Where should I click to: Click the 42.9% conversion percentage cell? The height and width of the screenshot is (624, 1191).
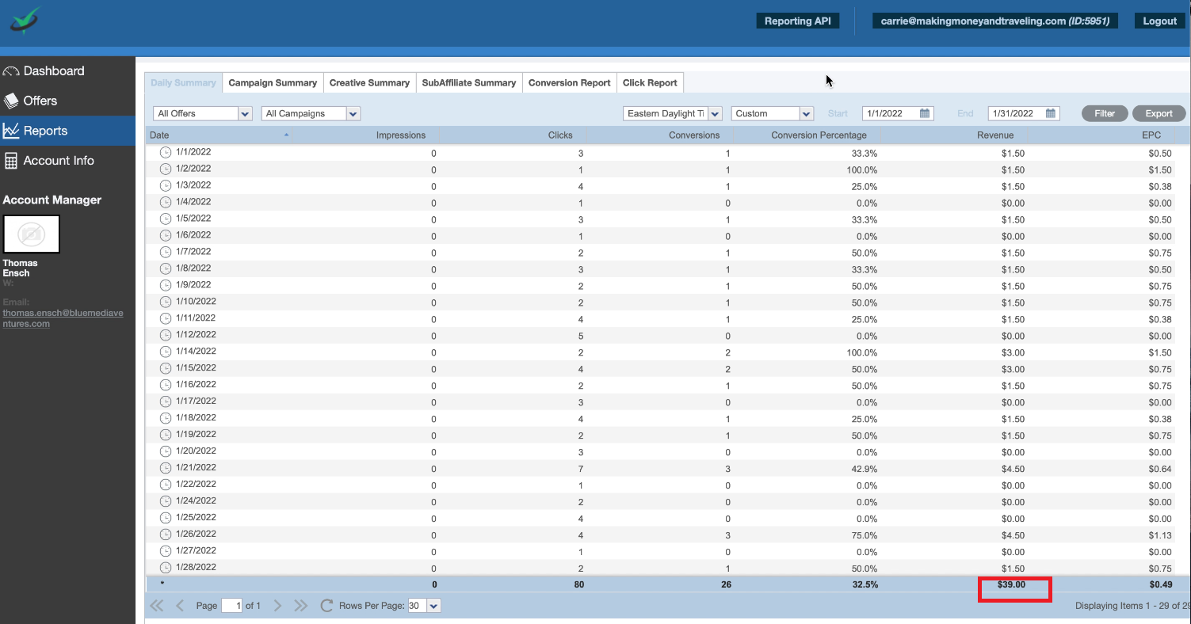click(x=864, y=469)
